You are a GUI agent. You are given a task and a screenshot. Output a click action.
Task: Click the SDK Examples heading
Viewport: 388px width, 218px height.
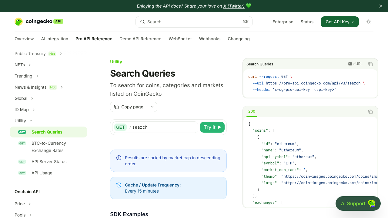point(129,214)
